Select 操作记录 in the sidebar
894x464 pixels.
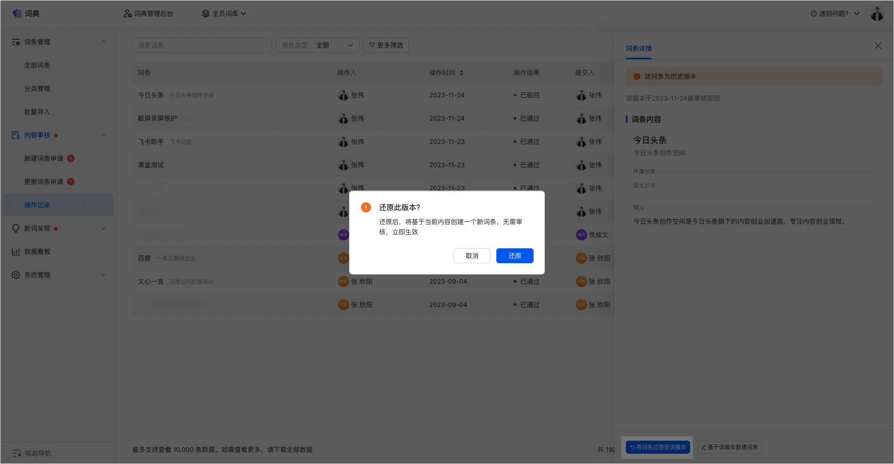pos(59,205)
